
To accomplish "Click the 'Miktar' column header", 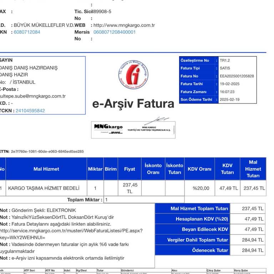I will (95, 169).
